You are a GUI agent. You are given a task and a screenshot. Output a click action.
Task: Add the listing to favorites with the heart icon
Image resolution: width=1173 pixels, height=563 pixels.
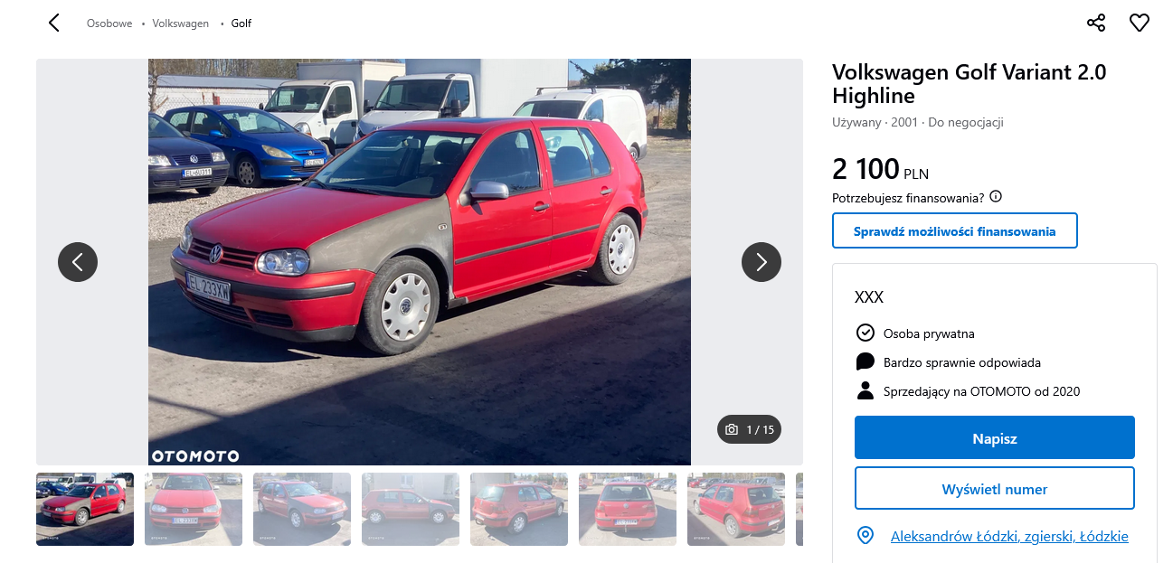[x=1140, y=23]
